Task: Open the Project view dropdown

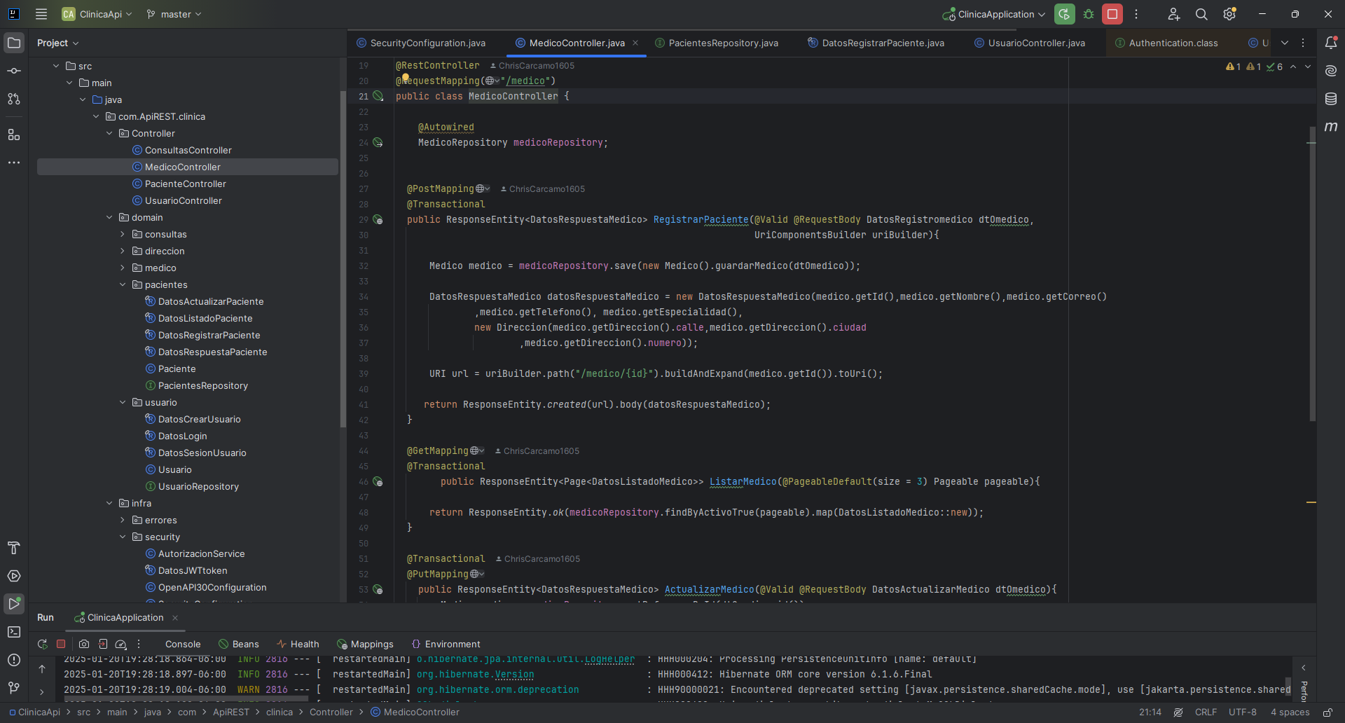Action: [x=57, y=43]
